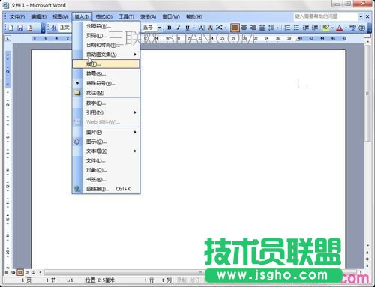
Task: Open the 视图(V) menu
Action: (61, 16)
